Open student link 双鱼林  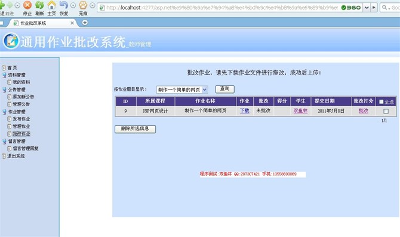tap(300, 110)
